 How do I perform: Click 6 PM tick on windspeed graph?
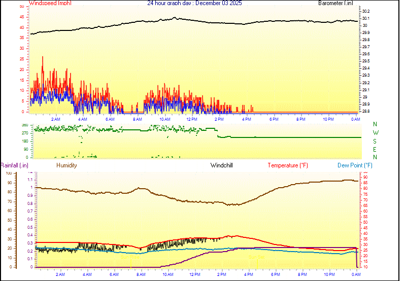coord(274,119)
